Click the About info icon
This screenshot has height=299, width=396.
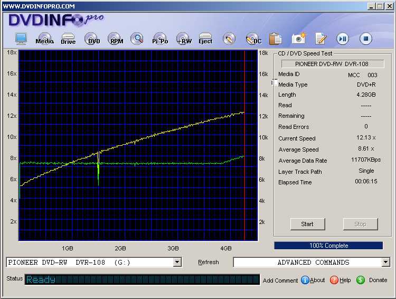pos(305,280)
